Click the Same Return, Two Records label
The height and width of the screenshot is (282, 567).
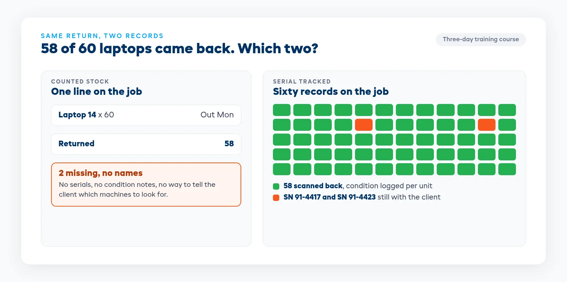(x=102, y=36)
